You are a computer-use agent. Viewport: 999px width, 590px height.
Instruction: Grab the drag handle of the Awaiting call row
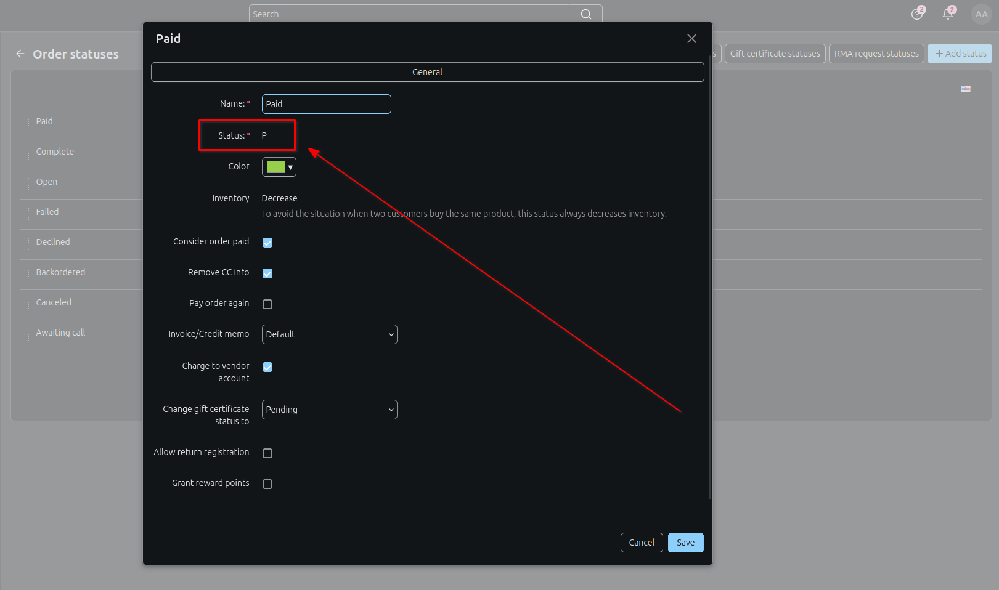tap(27, 334)
